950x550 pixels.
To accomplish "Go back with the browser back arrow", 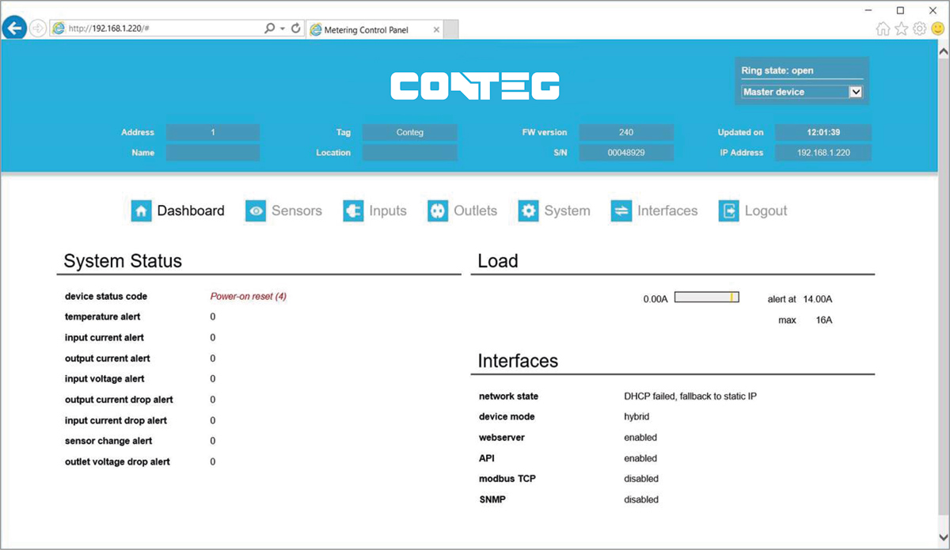I will (x=14, y=28).
